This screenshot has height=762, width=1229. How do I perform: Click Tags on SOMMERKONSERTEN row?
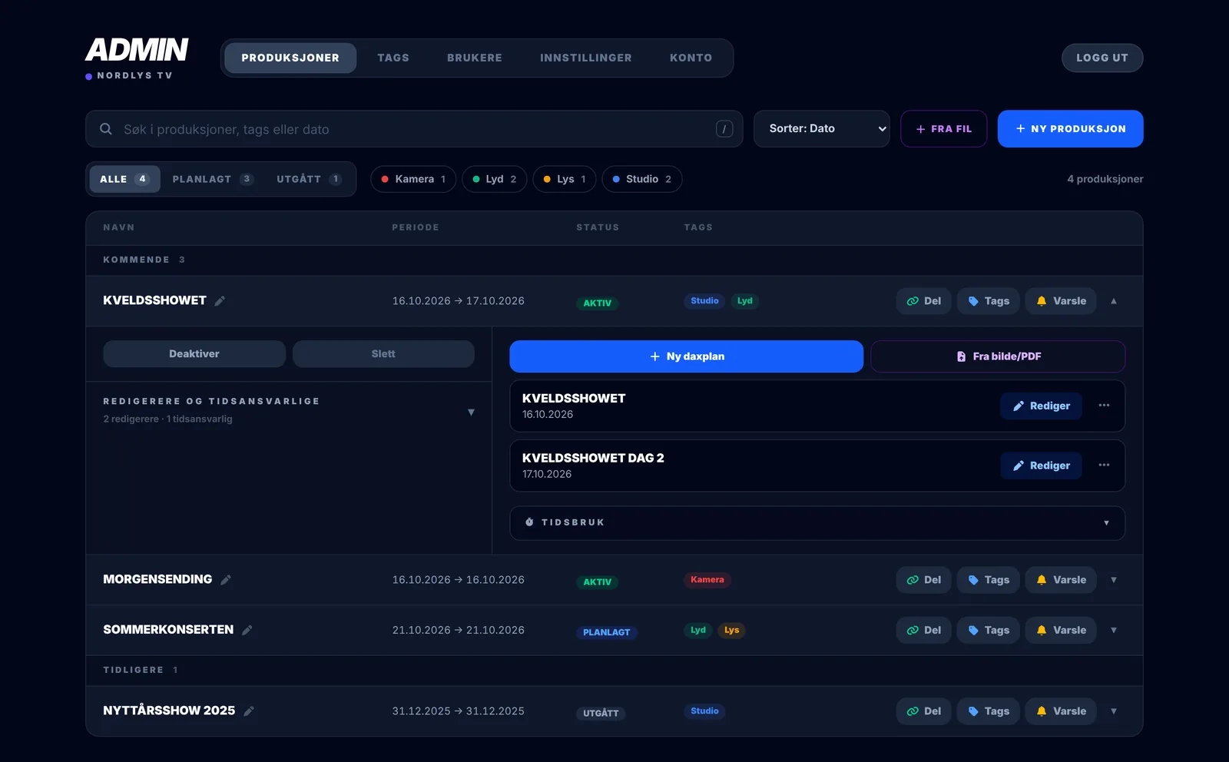(989, 630)
